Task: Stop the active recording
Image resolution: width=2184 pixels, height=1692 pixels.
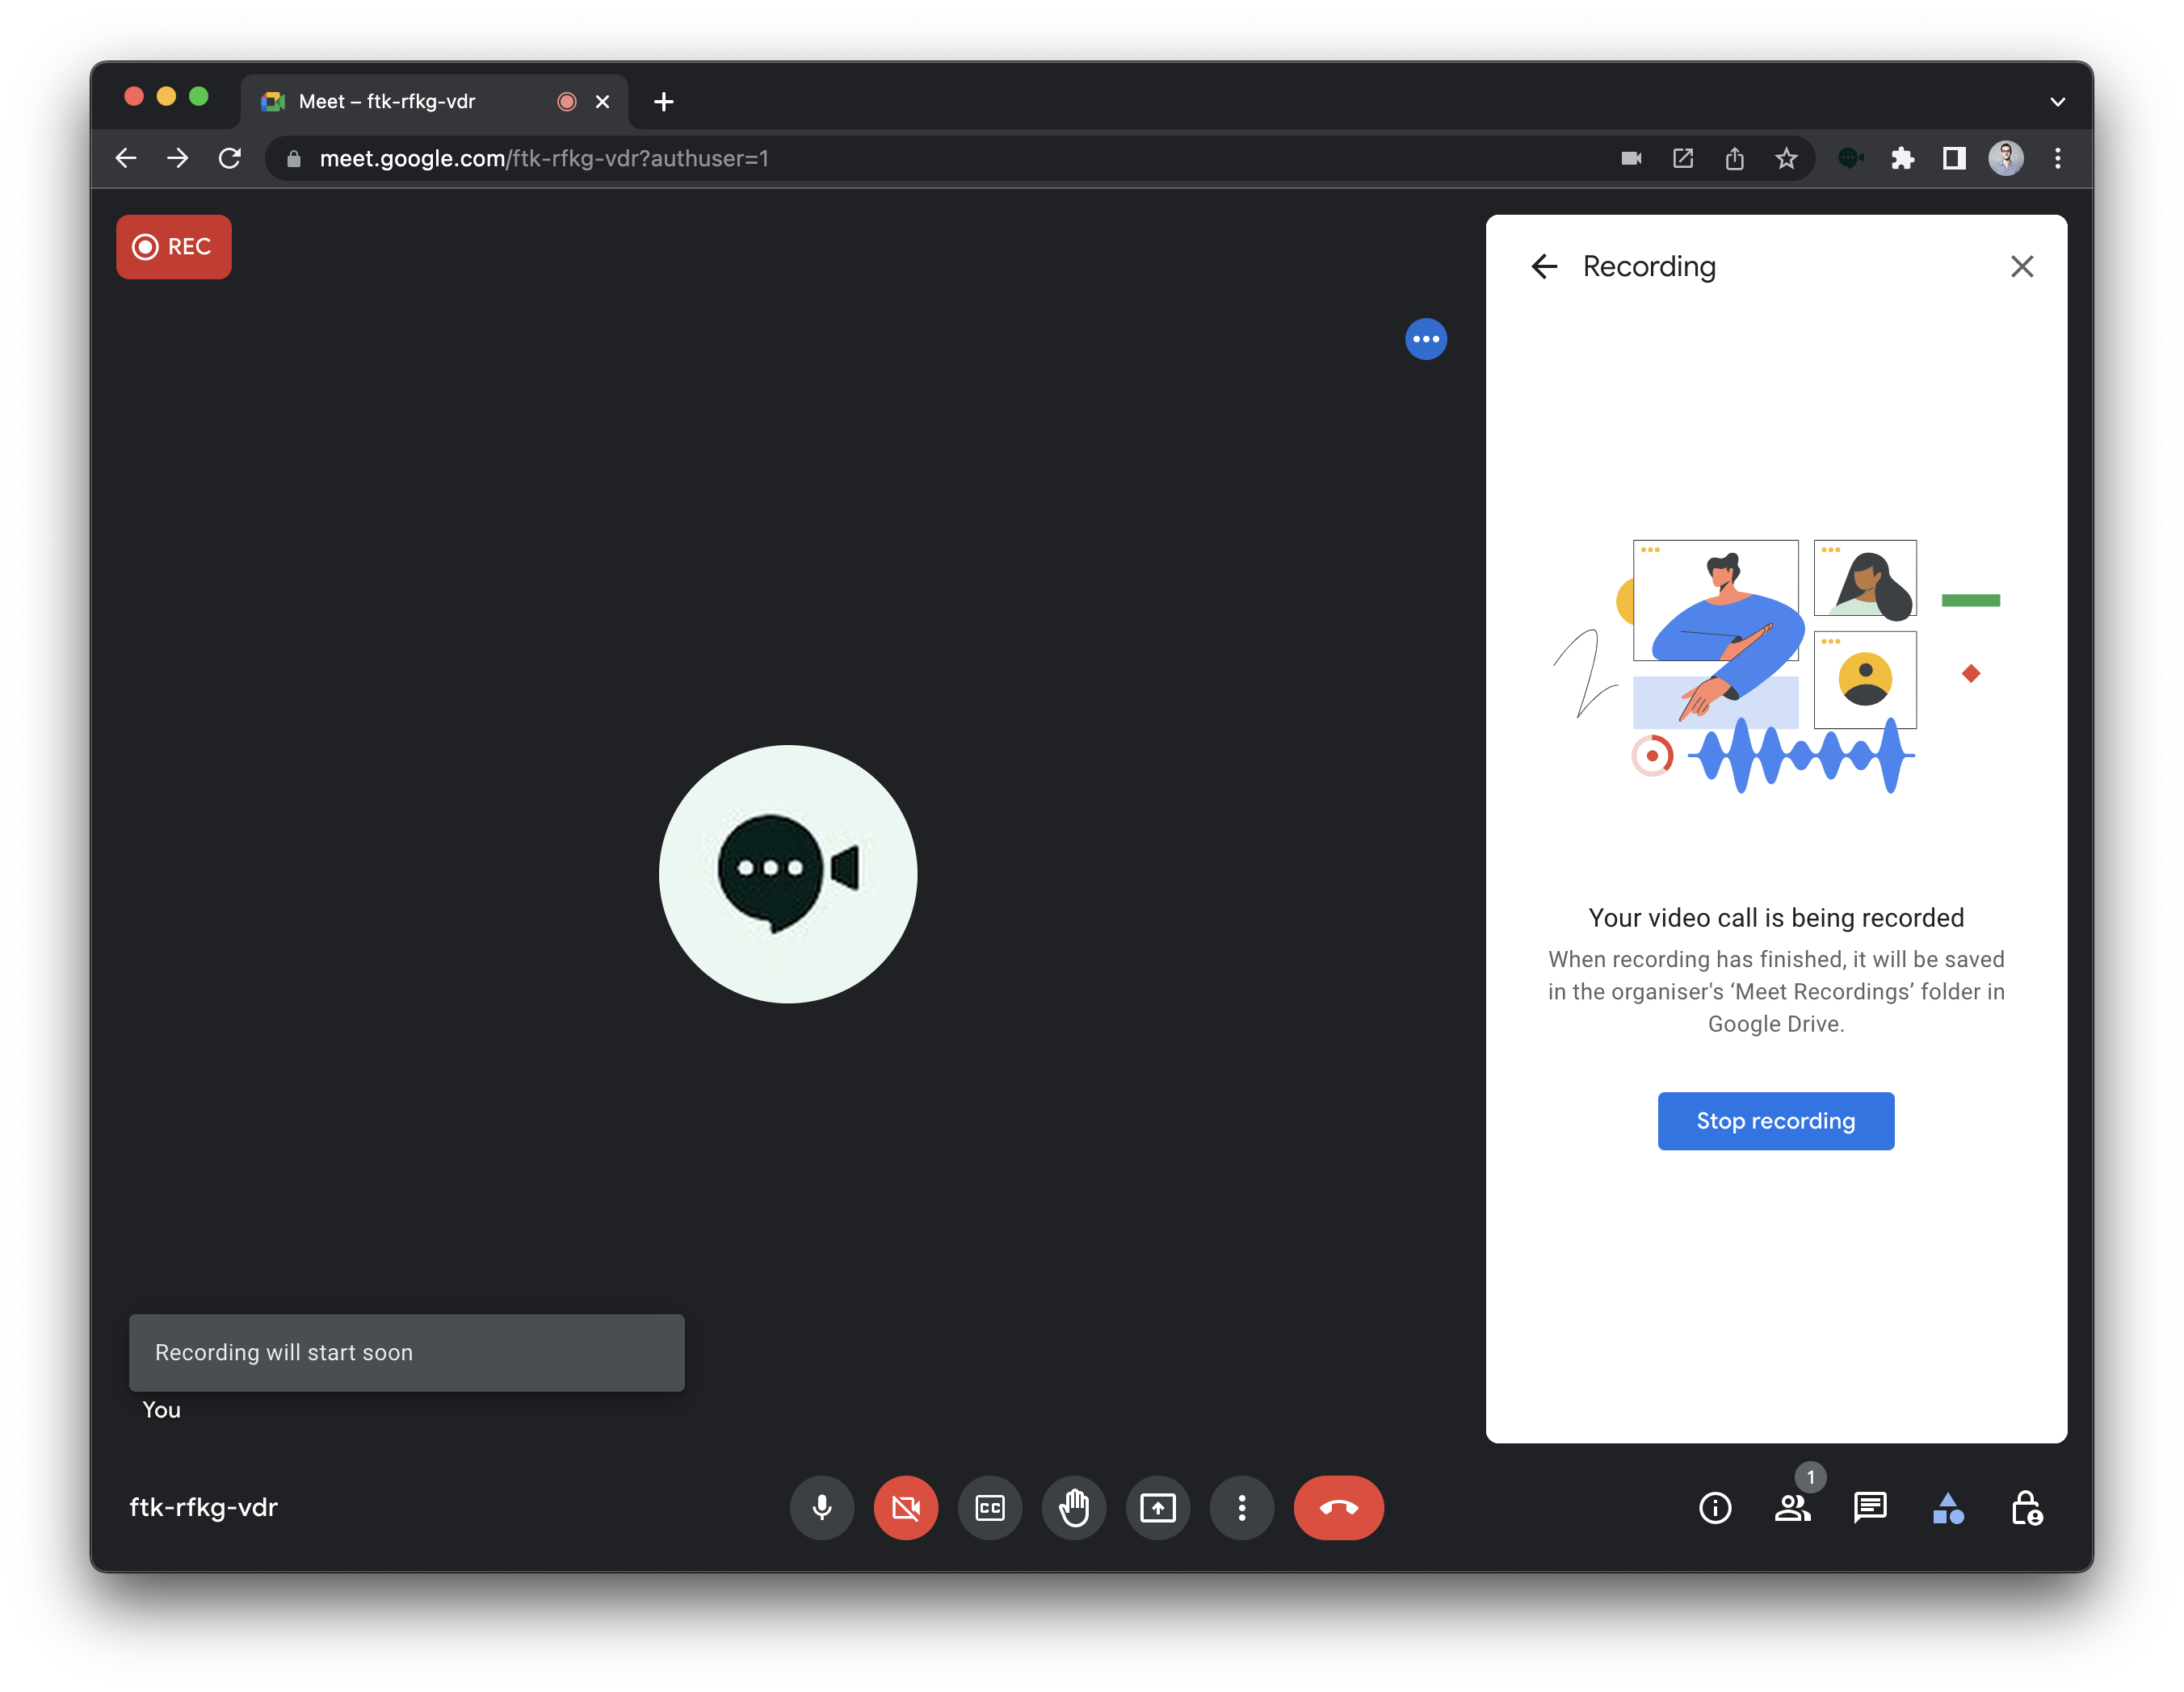Action: (x=1774, y=1118)
